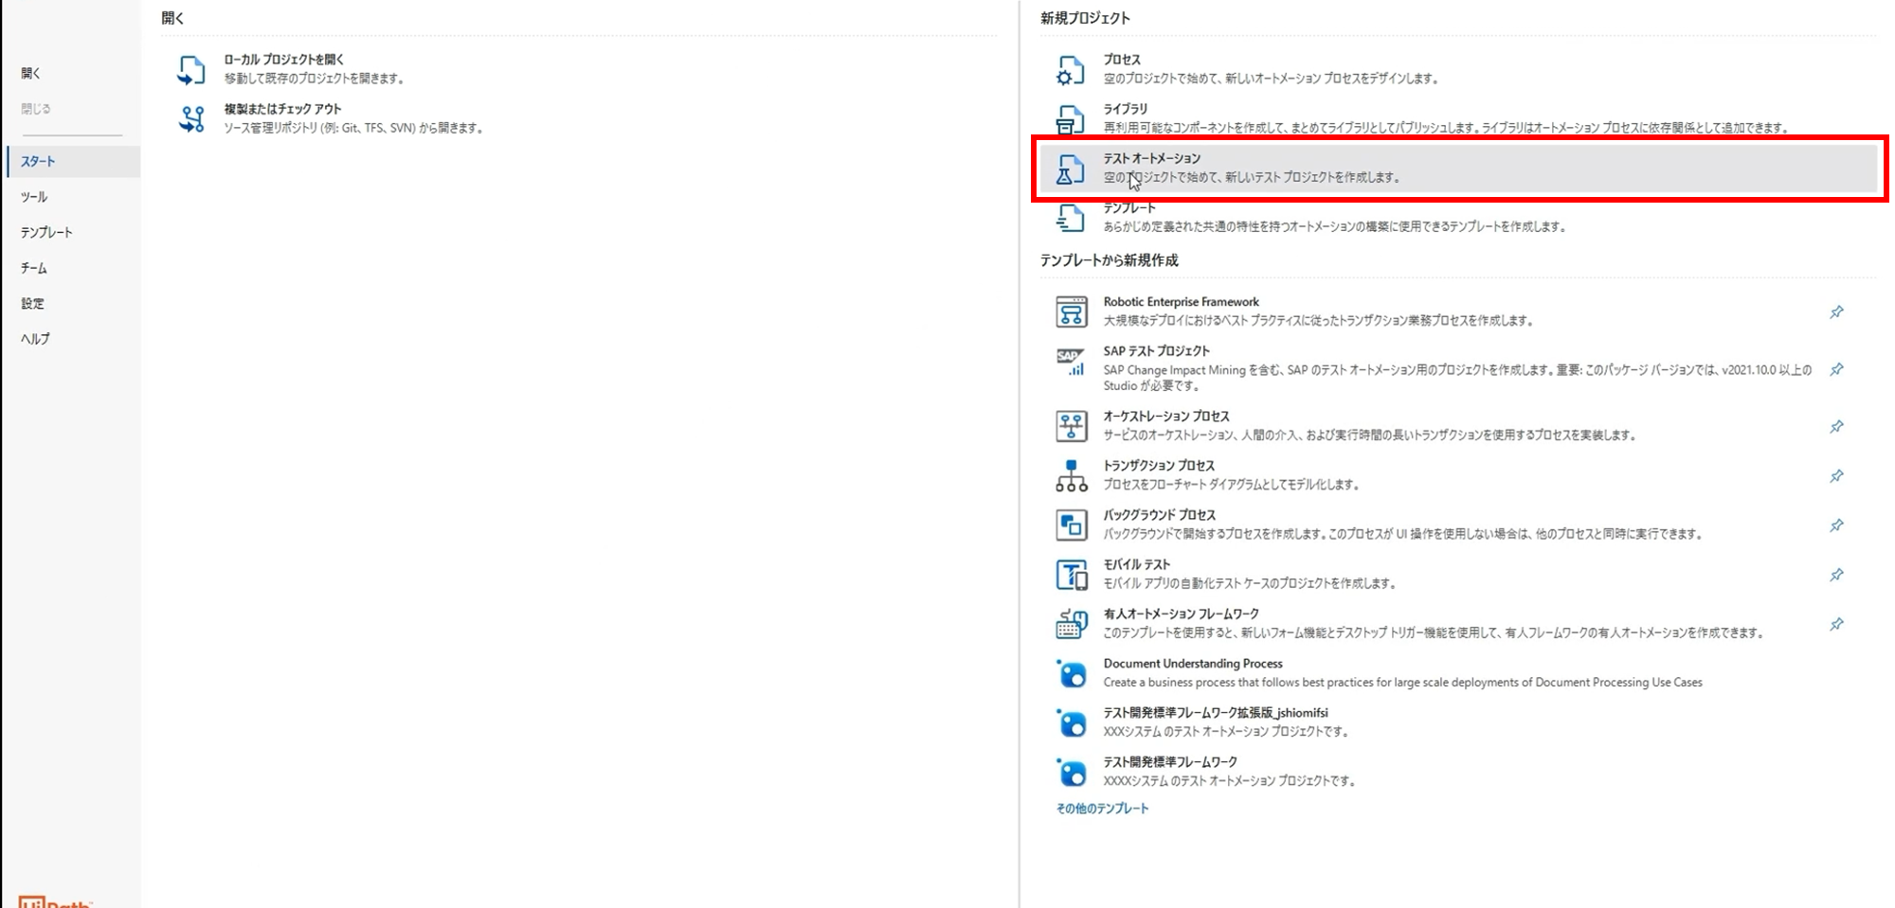Click description '移動して既存のプロジェクトを開きます。'
The image size is (1895, 908).
(x=315, y=79)
